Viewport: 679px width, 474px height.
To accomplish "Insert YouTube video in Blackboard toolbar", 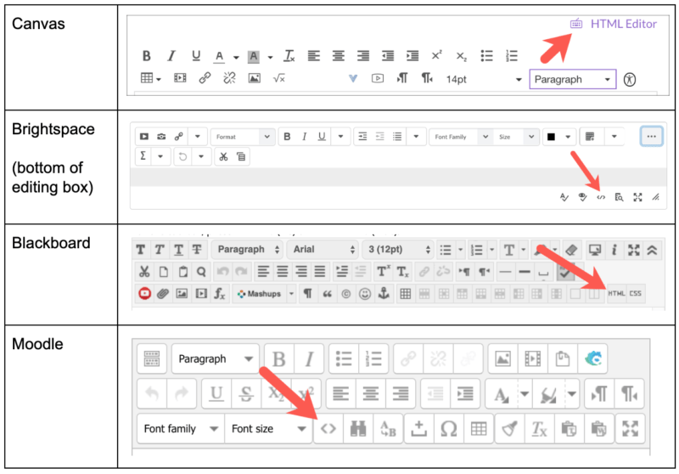I will pyautogui.click(x=144, y=294).
